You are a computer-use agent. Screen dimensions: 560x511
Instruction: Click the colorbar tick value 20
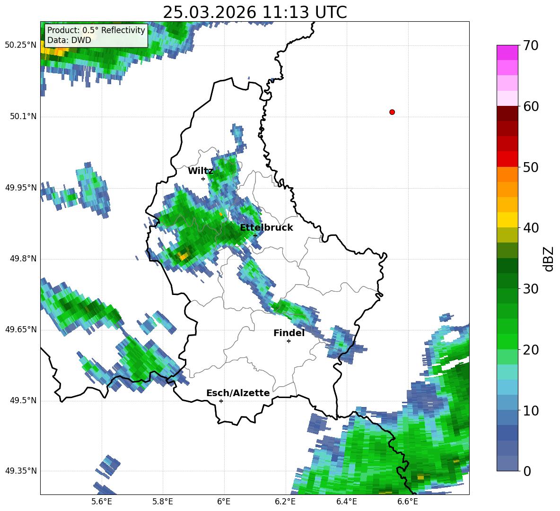530,349
